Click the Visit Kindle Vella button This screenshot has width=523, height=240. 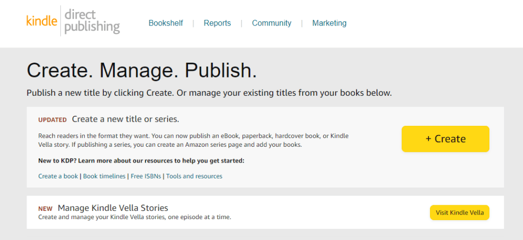pyautogui.click(x=459, y=212)
